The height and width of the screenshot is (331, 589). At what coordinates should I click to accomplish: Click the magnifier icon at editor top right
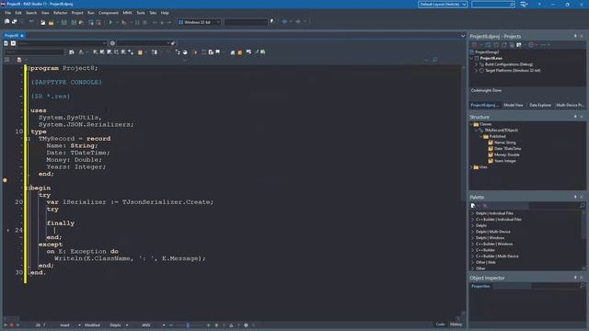click(435, 60)
